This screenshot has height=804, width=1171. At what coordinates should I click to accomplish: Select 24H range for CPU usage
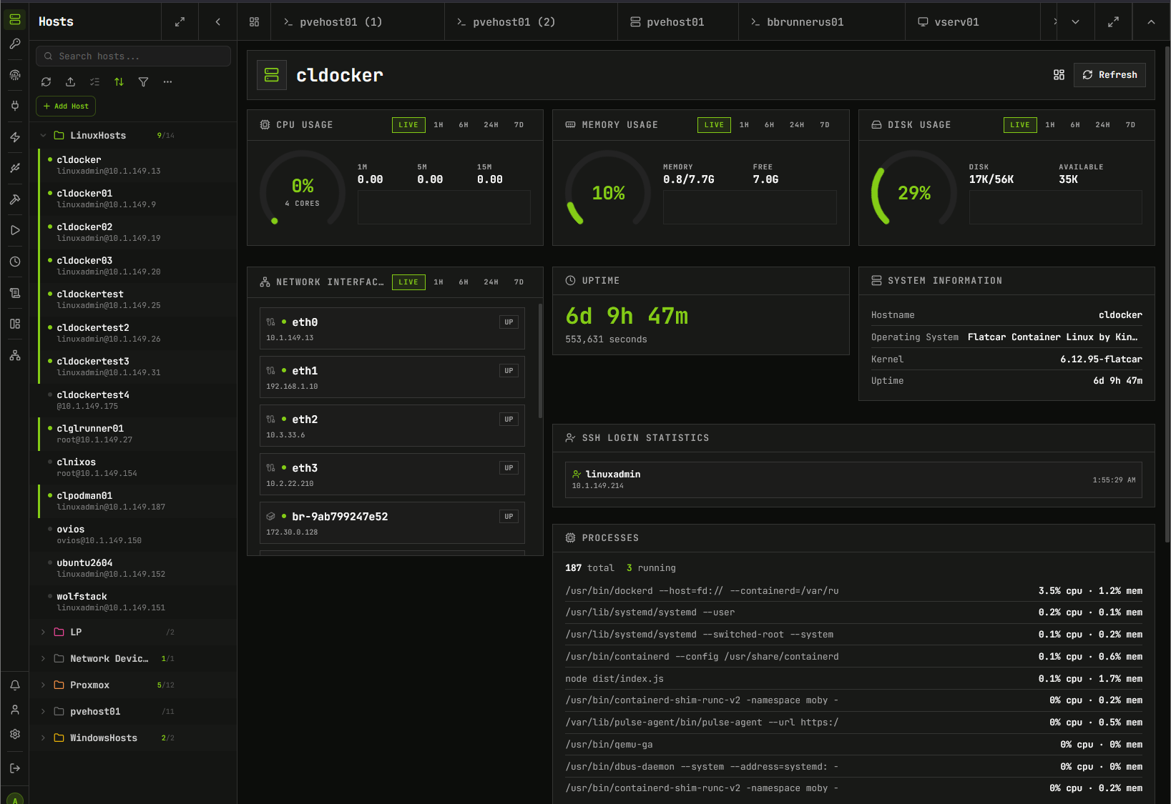pos(491,125)
